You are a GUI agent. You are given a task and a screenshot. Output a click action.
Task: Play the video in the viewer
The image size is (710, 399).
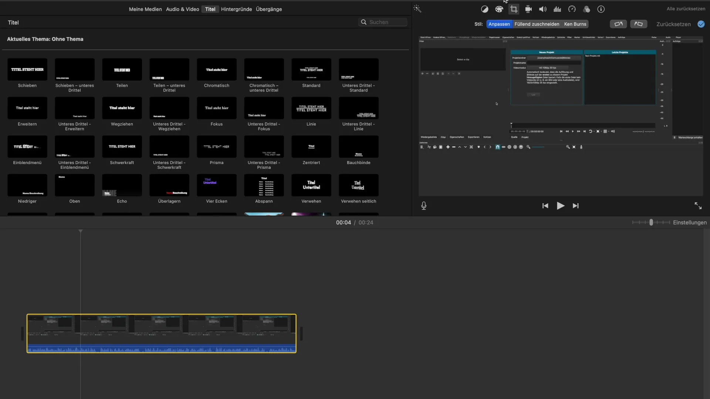pos(561,206)
